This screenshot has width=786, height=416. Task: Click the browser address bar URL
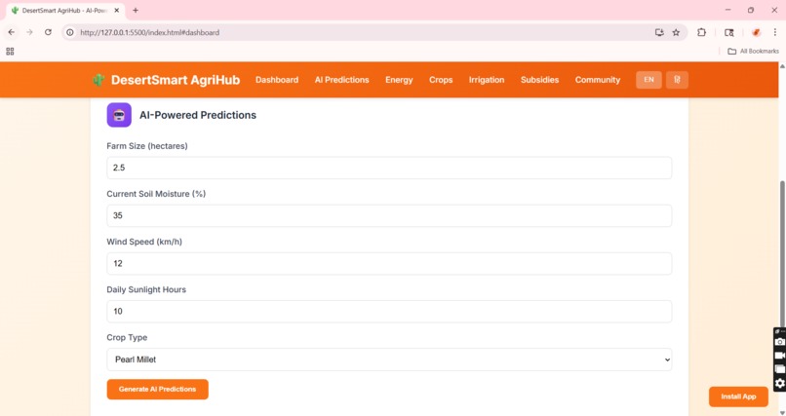(x=149, y=32)
